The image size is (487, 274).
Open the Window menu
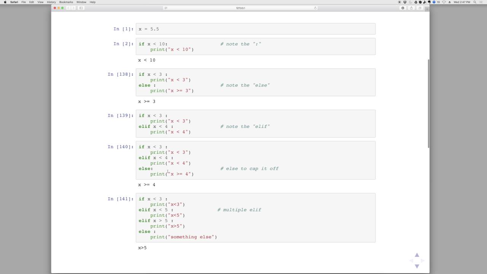[81, 2]
